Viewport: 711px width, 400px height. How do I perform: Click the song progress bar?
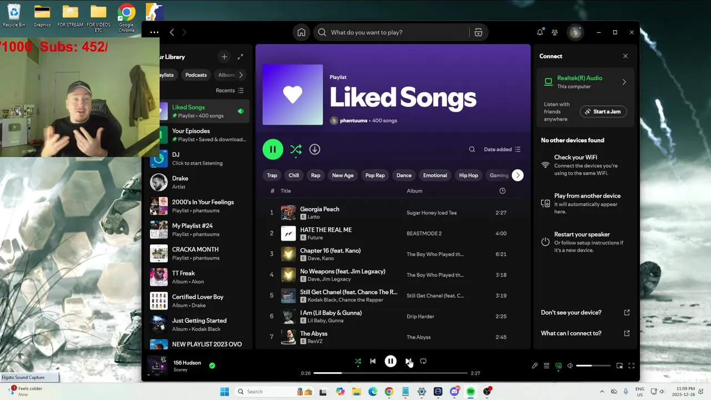[390, 373]
